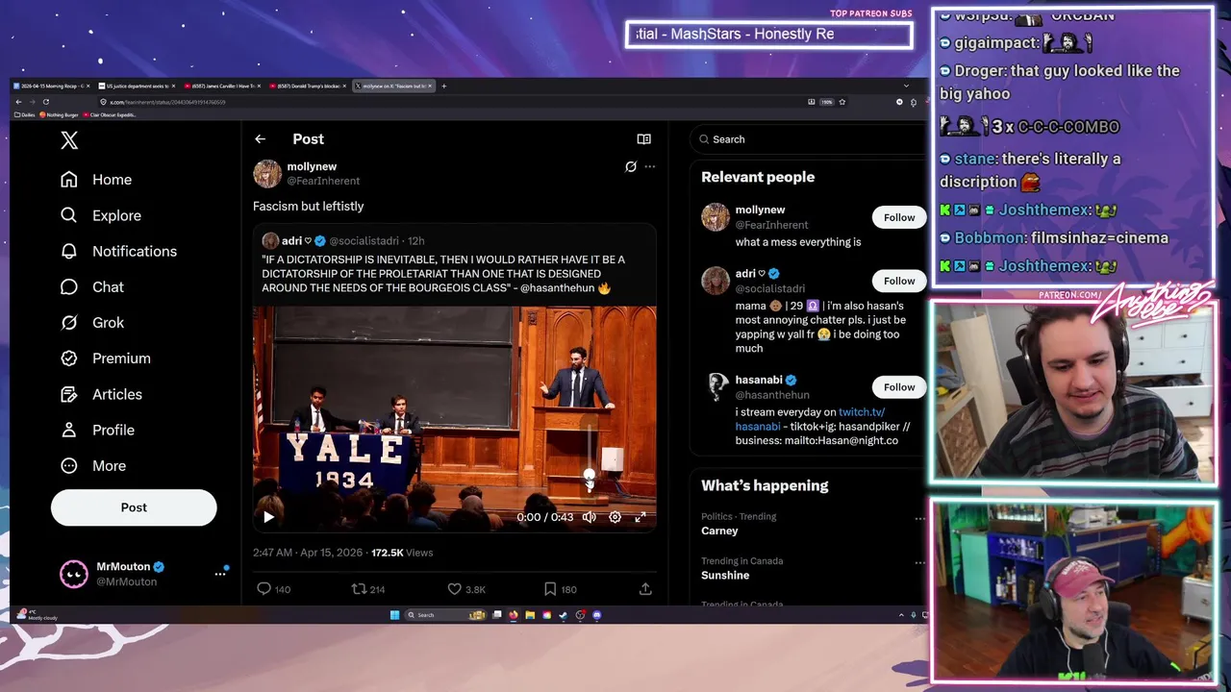1231x692 pixels.
Task: Open Chat in X sidebar
Action: tap(92, 286)
